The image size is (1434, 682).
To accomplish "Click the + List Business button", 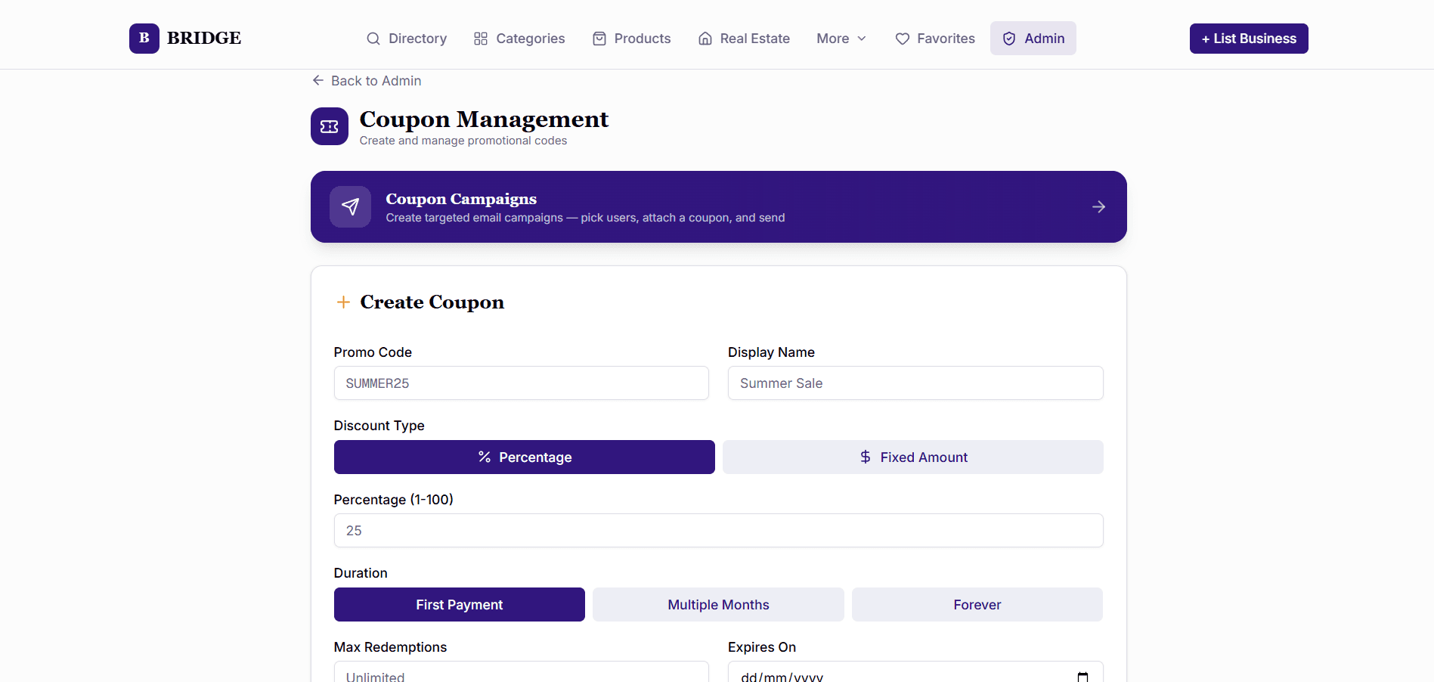I will [x=1249, y=39].
